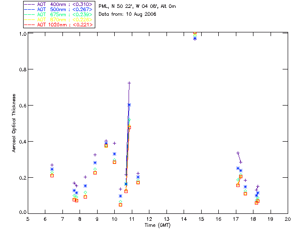296x237 pixels.
Task: Click the AOT 870nm legend entry
Action: [x=59, y=19]
